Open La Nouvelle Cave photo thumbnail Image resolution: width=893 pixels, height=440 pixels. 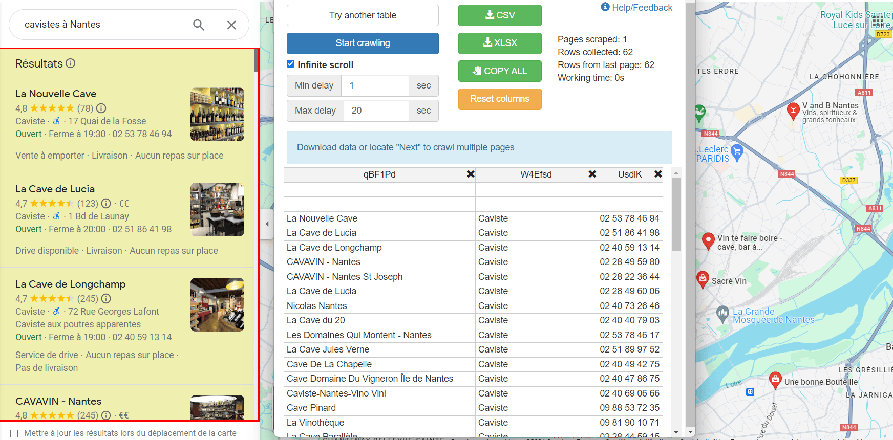click(x=217, y=114)
